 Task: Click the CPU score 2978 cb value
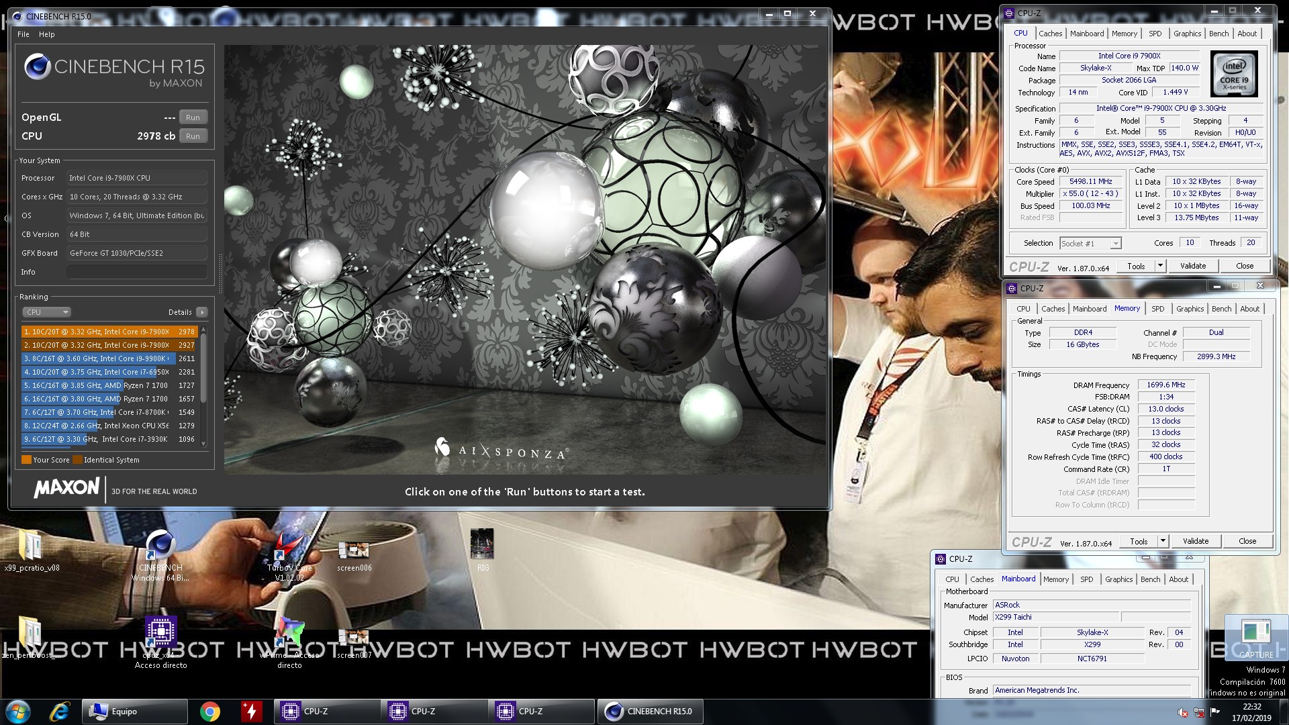[x=156, y=136]
